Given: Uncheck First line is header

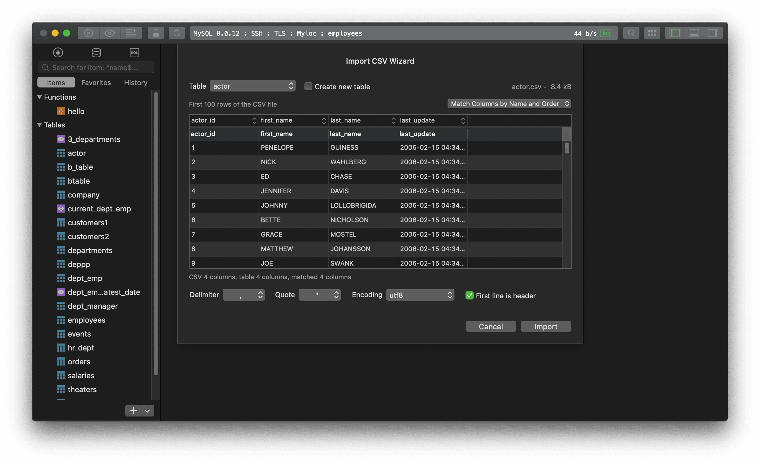Looking at the screenshot, I should tap(470, 295).
